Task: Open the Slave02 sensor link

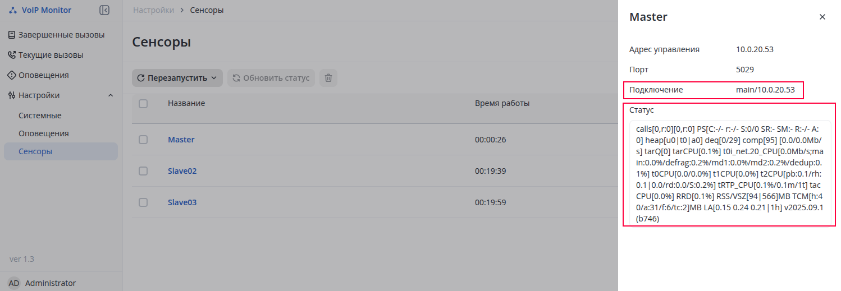Action: pyautogui.click(x=182, y=171)
